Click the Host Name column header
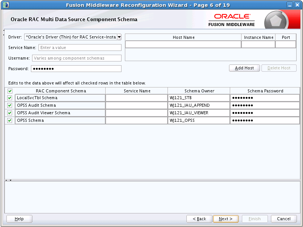This screenshot has width=303, height=227. pyautogui.click(x=183, y=37)
